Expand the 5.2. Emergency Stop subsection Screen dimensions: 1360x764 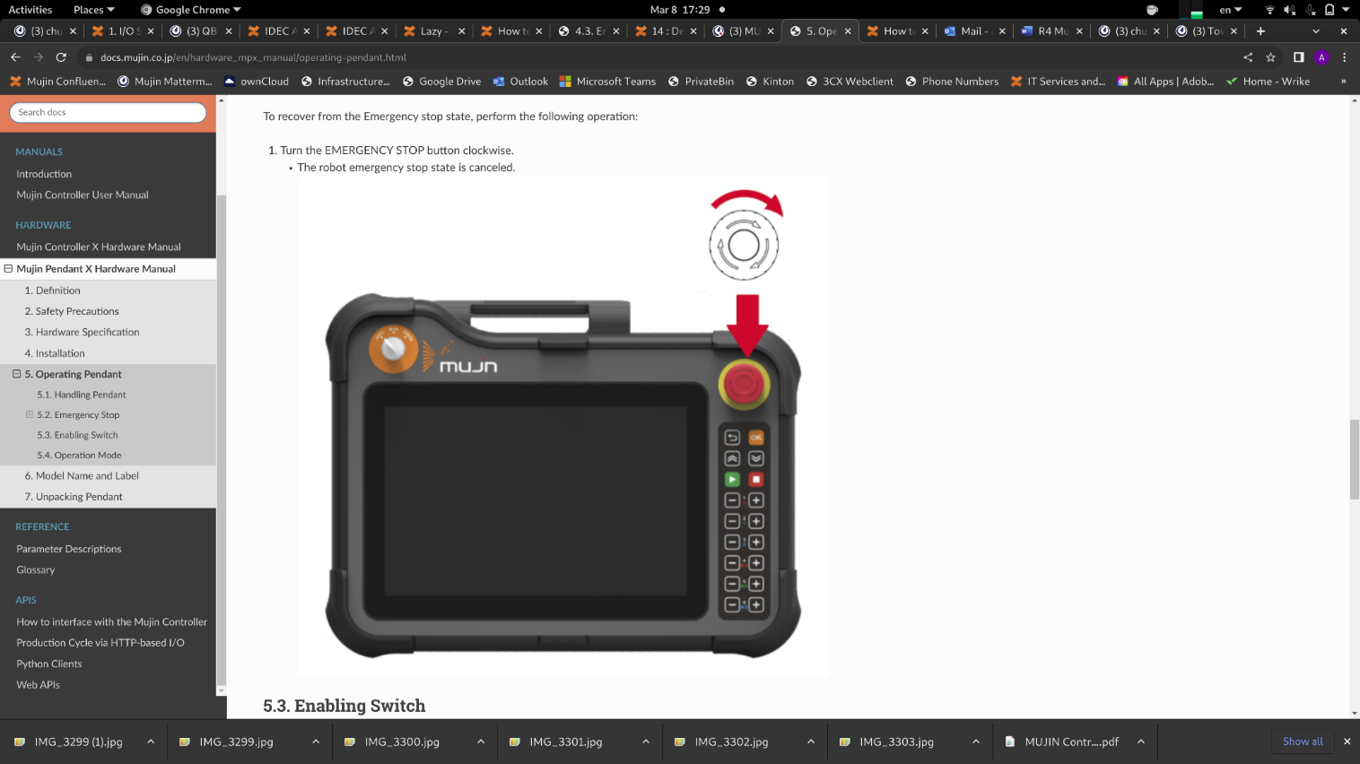coord(30,414)
